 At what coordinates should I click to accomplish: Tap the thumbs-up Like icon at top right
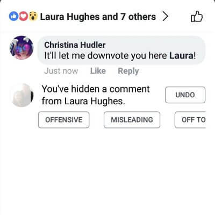coord(197,17)
